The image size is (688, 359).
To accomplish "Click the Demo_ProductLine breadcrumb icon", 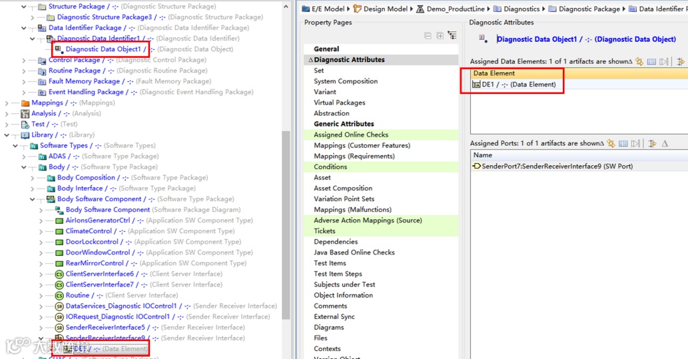I will point(420,9).
